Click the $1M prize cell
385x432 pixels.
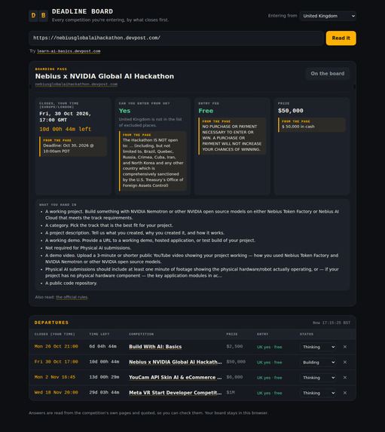(231, 393)
